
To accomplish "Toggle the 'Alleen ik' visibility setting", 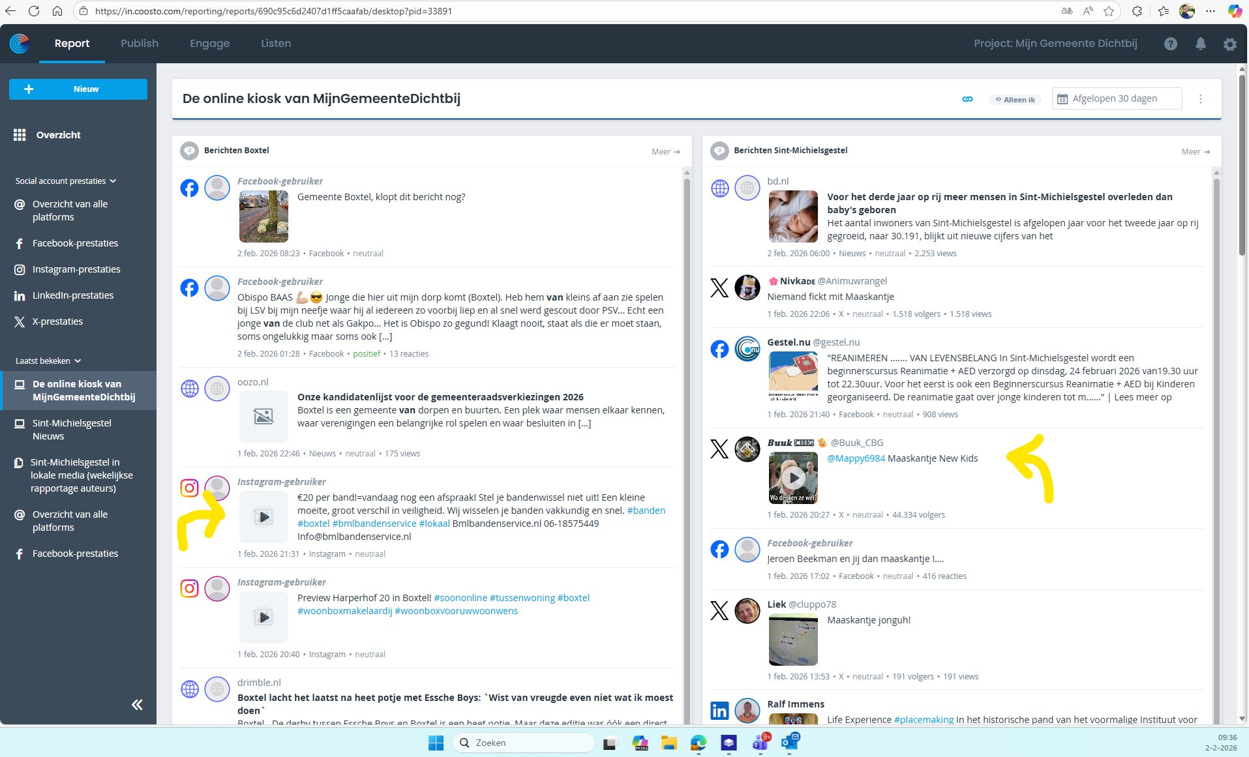I will click(x=1015, y=100).
